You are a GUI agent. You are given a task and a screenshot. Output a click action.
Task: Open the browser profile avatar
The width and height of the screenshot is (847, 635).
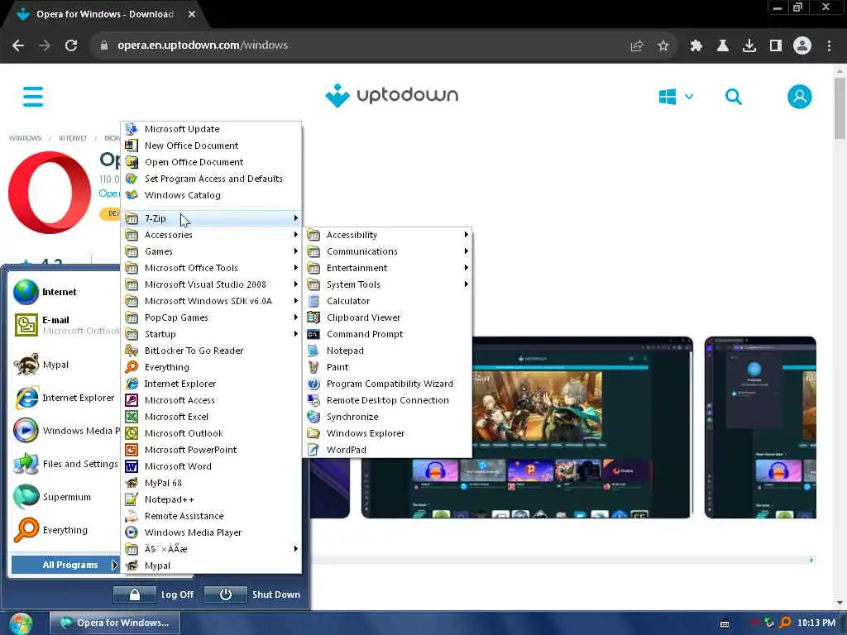point(802,46)
